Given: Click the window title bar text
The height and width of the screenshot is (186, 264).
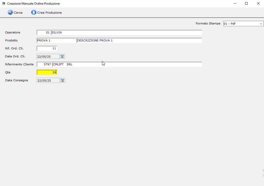Looking at the screenshot, I should point(34,4).
